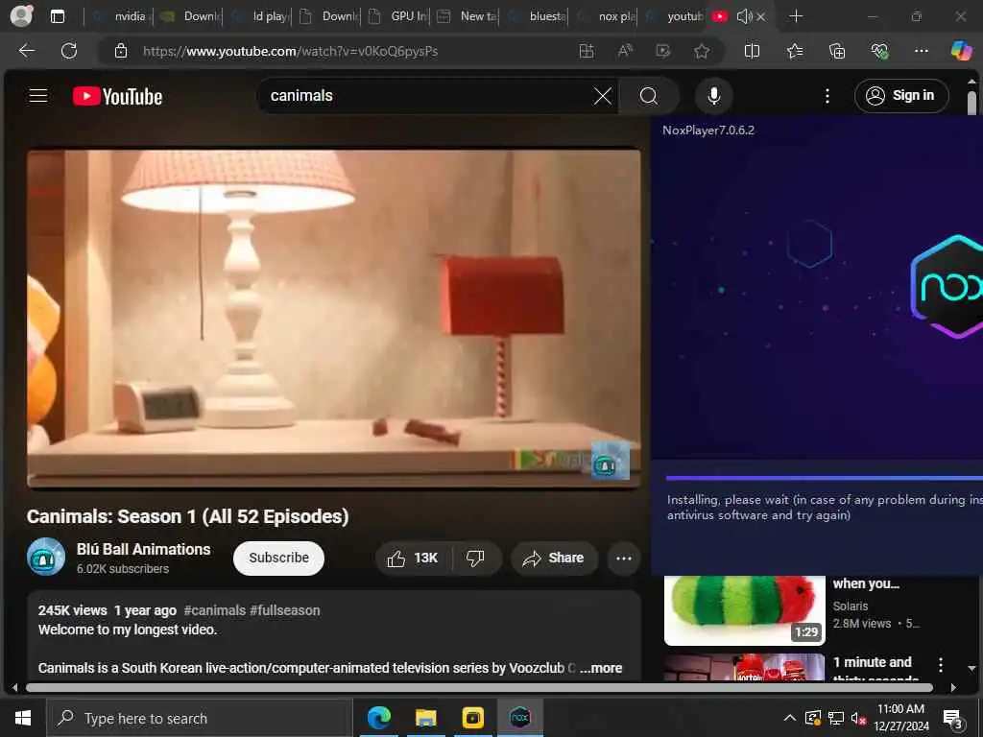The width and height of the screenshot is (983, 737).
Task: Go to the YouTube home logo
Action: click(117, 97)
